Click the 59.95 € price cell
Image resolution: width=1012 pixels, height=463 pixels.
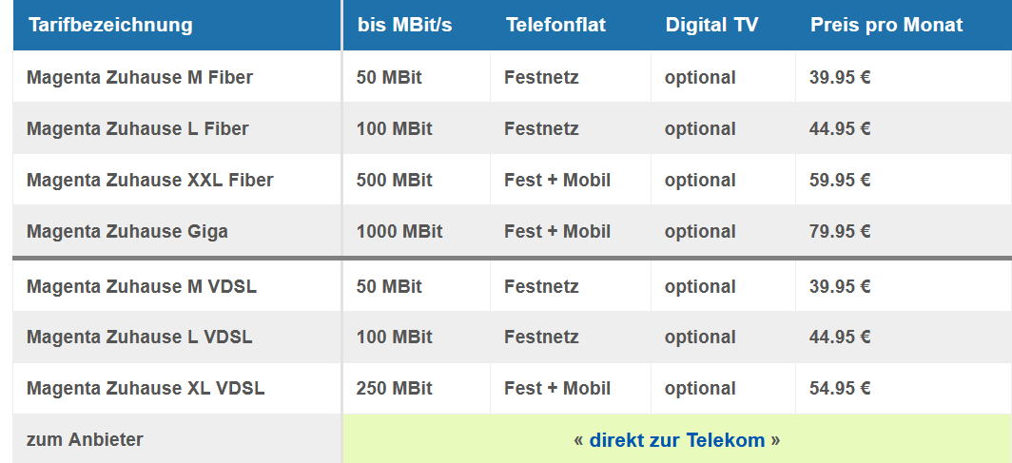(840, 180)
